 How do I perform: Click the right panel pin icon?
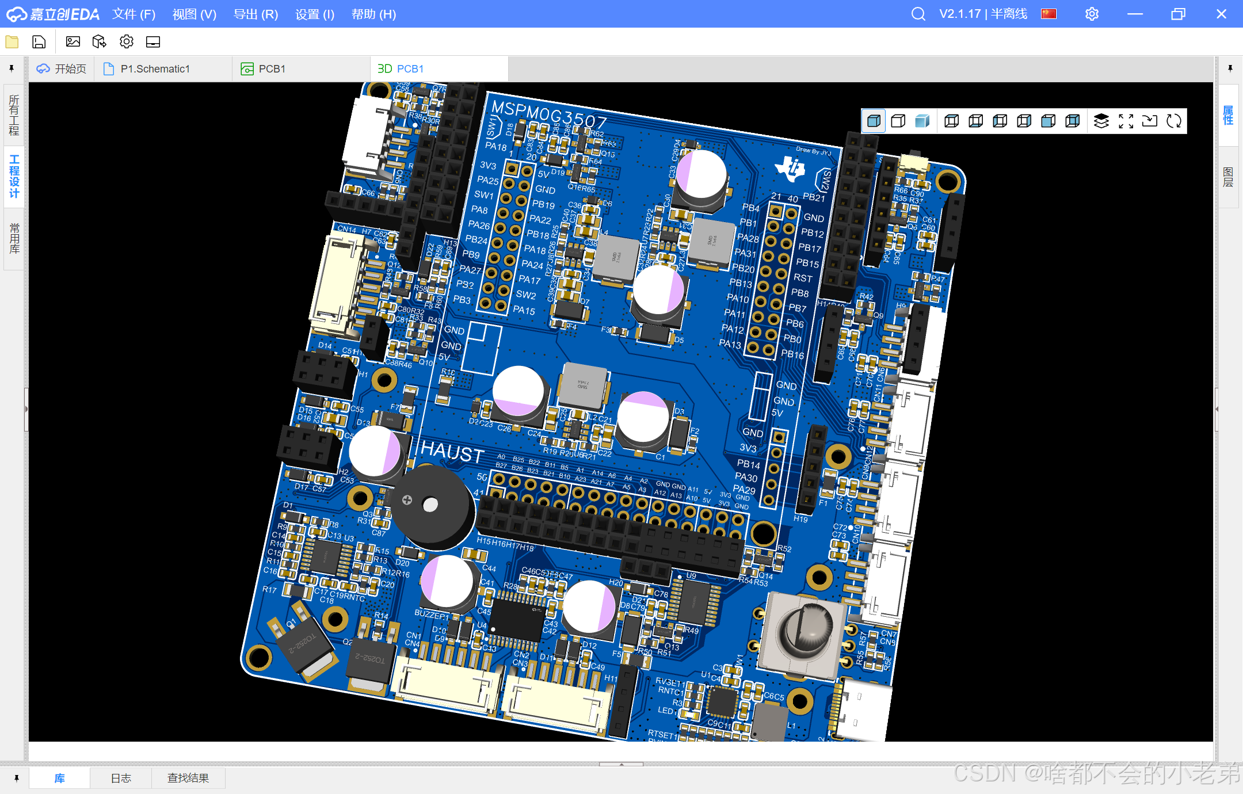(1230, 68)
